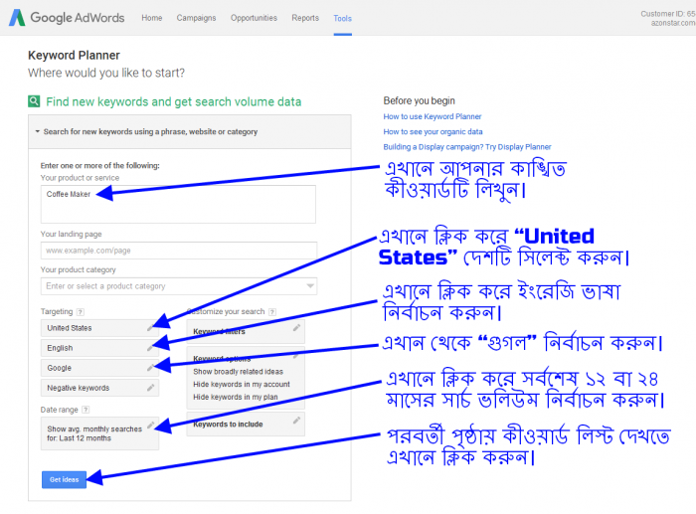Open the Home tab
696x514 pixels.
(x=152, y=18)
